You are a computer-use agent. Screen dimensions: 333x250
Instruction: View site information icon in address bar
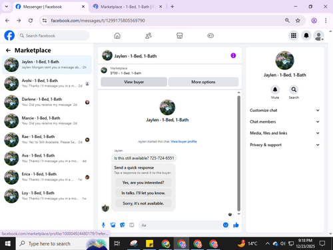point(45,21)
